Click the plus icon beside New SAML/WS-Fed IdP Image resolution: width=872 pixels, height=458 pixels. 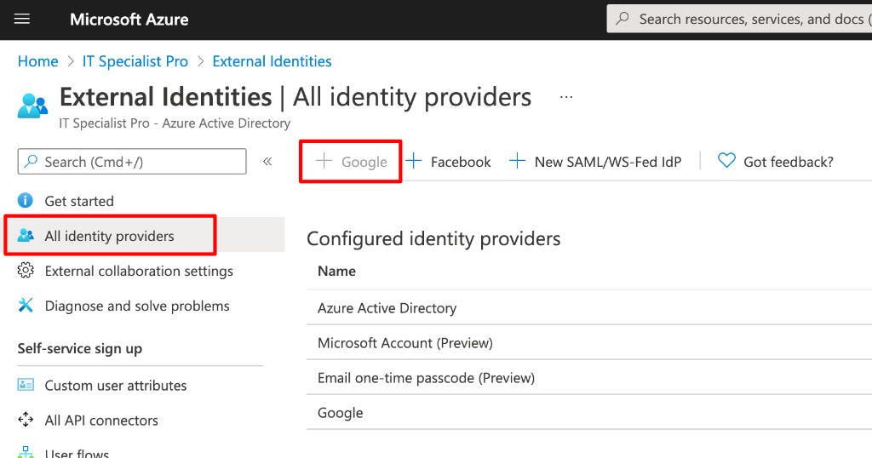tap(517, 161)
